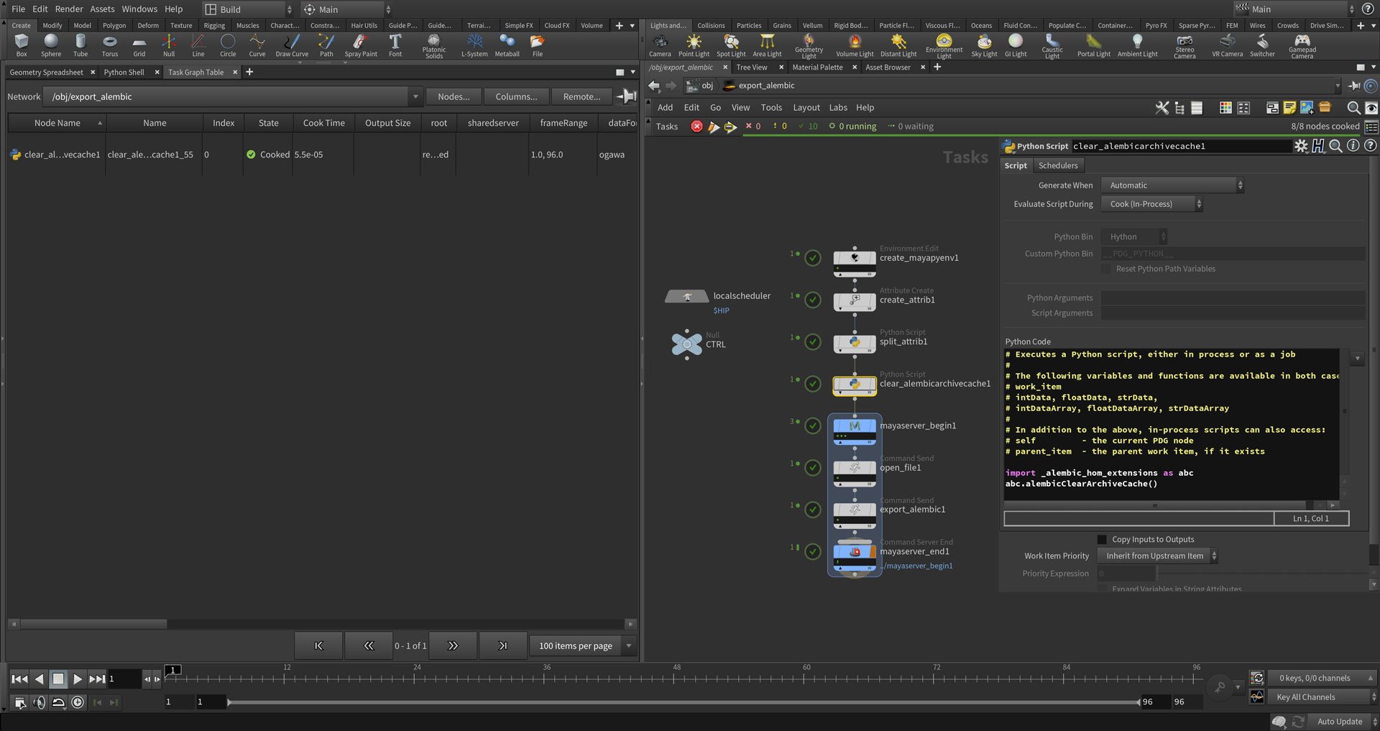The width and height of the screenshot is (1380, 731).
Task: Select the Grid shelf tool
Action: pyautogui.click(x=139, y=45)
